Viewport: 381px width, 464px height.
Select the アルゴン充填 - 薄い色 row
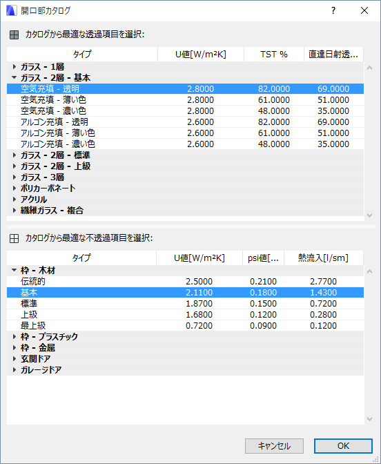[x=185, y=133]
